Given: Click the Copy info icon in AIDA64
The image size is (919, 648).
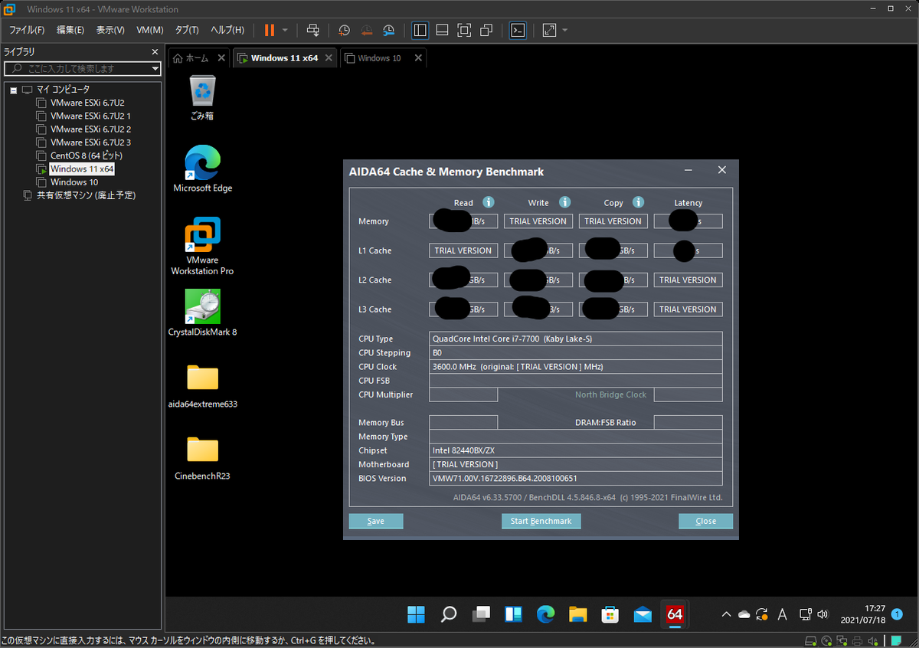Looking at the screenshot, I should point(639,202).
